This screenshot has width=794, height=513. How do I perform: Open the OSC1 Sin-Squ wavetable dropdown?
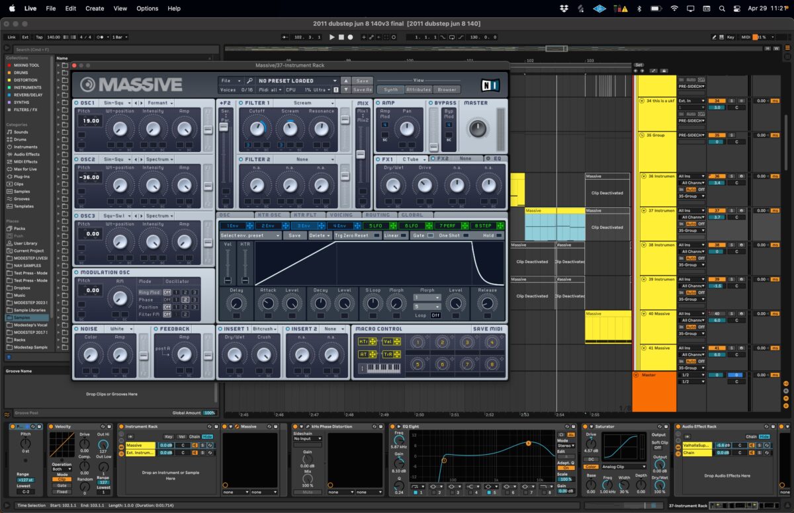(116, 103)
